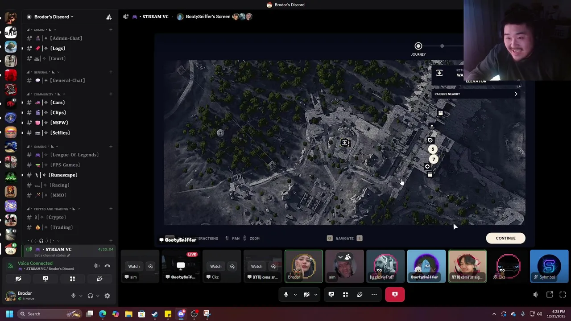This screenshot has height=321, width=571.
Task: Click the JOURNEY step marker in stream
Action: pyautogui.click(x=418, y=46)
